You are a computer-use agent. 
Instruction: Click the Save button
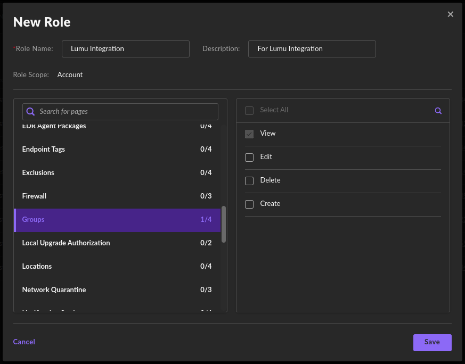click(x=432, y=342)
